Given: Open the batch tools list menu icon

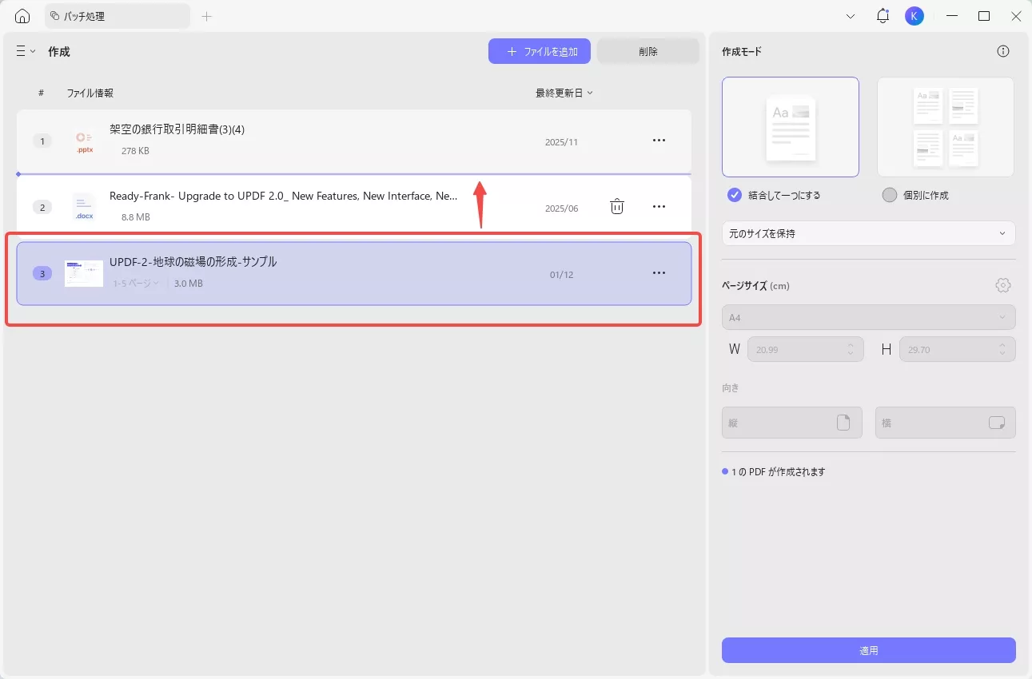Looking at the screenshot, I should [x=26, y=51].
